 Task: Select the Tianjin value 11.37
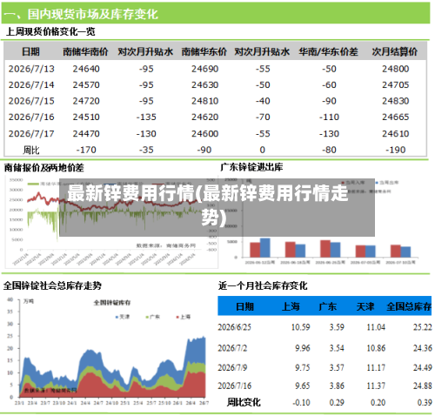[376, 386]
